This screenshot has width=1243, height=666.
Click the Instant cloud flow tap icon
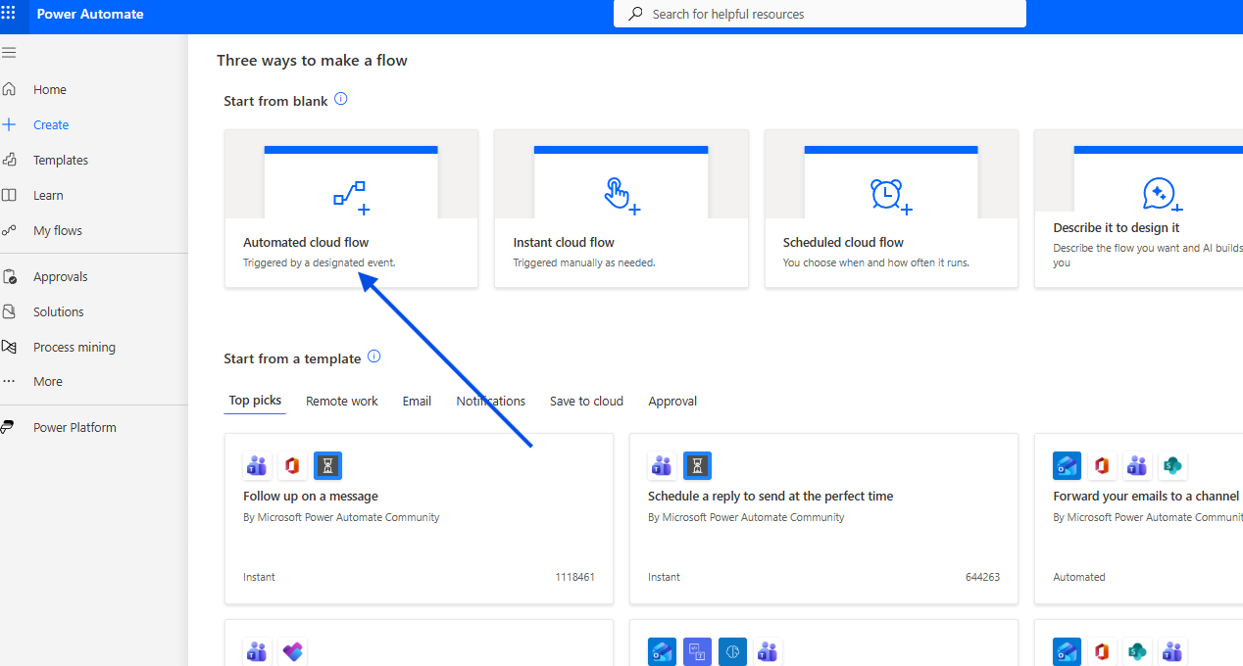click(621, 196)
